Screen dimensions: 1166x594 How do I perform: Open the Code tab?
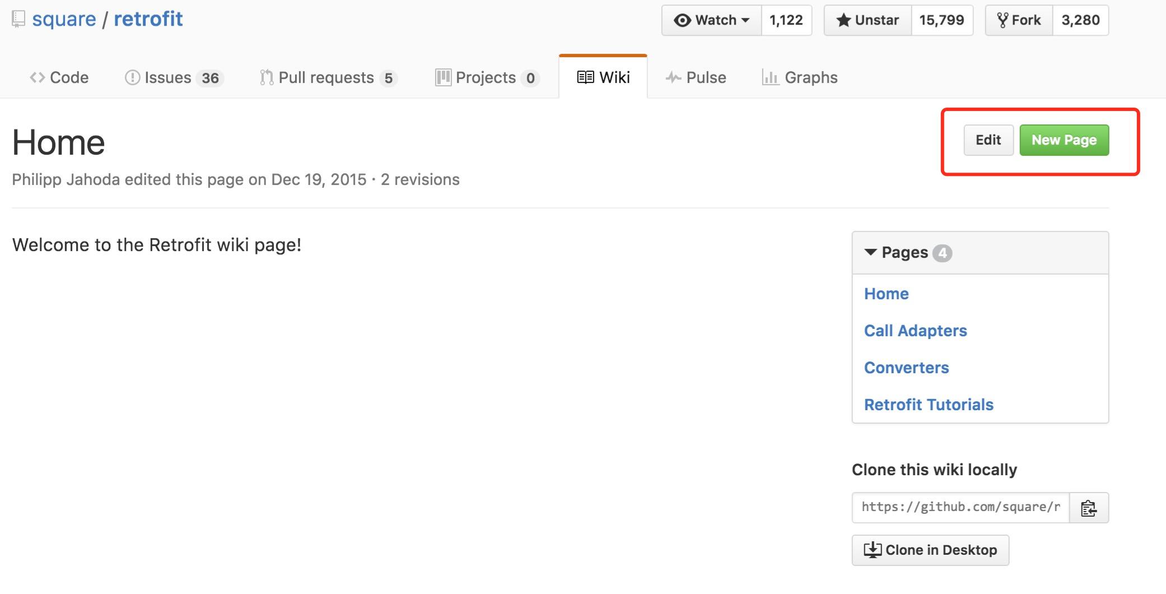coord(59,77)
